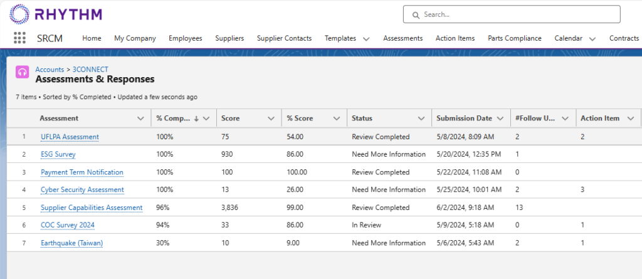Expand the Calendar menu chevron
This screenshot has height=279, width=642.
pos(592,39)
